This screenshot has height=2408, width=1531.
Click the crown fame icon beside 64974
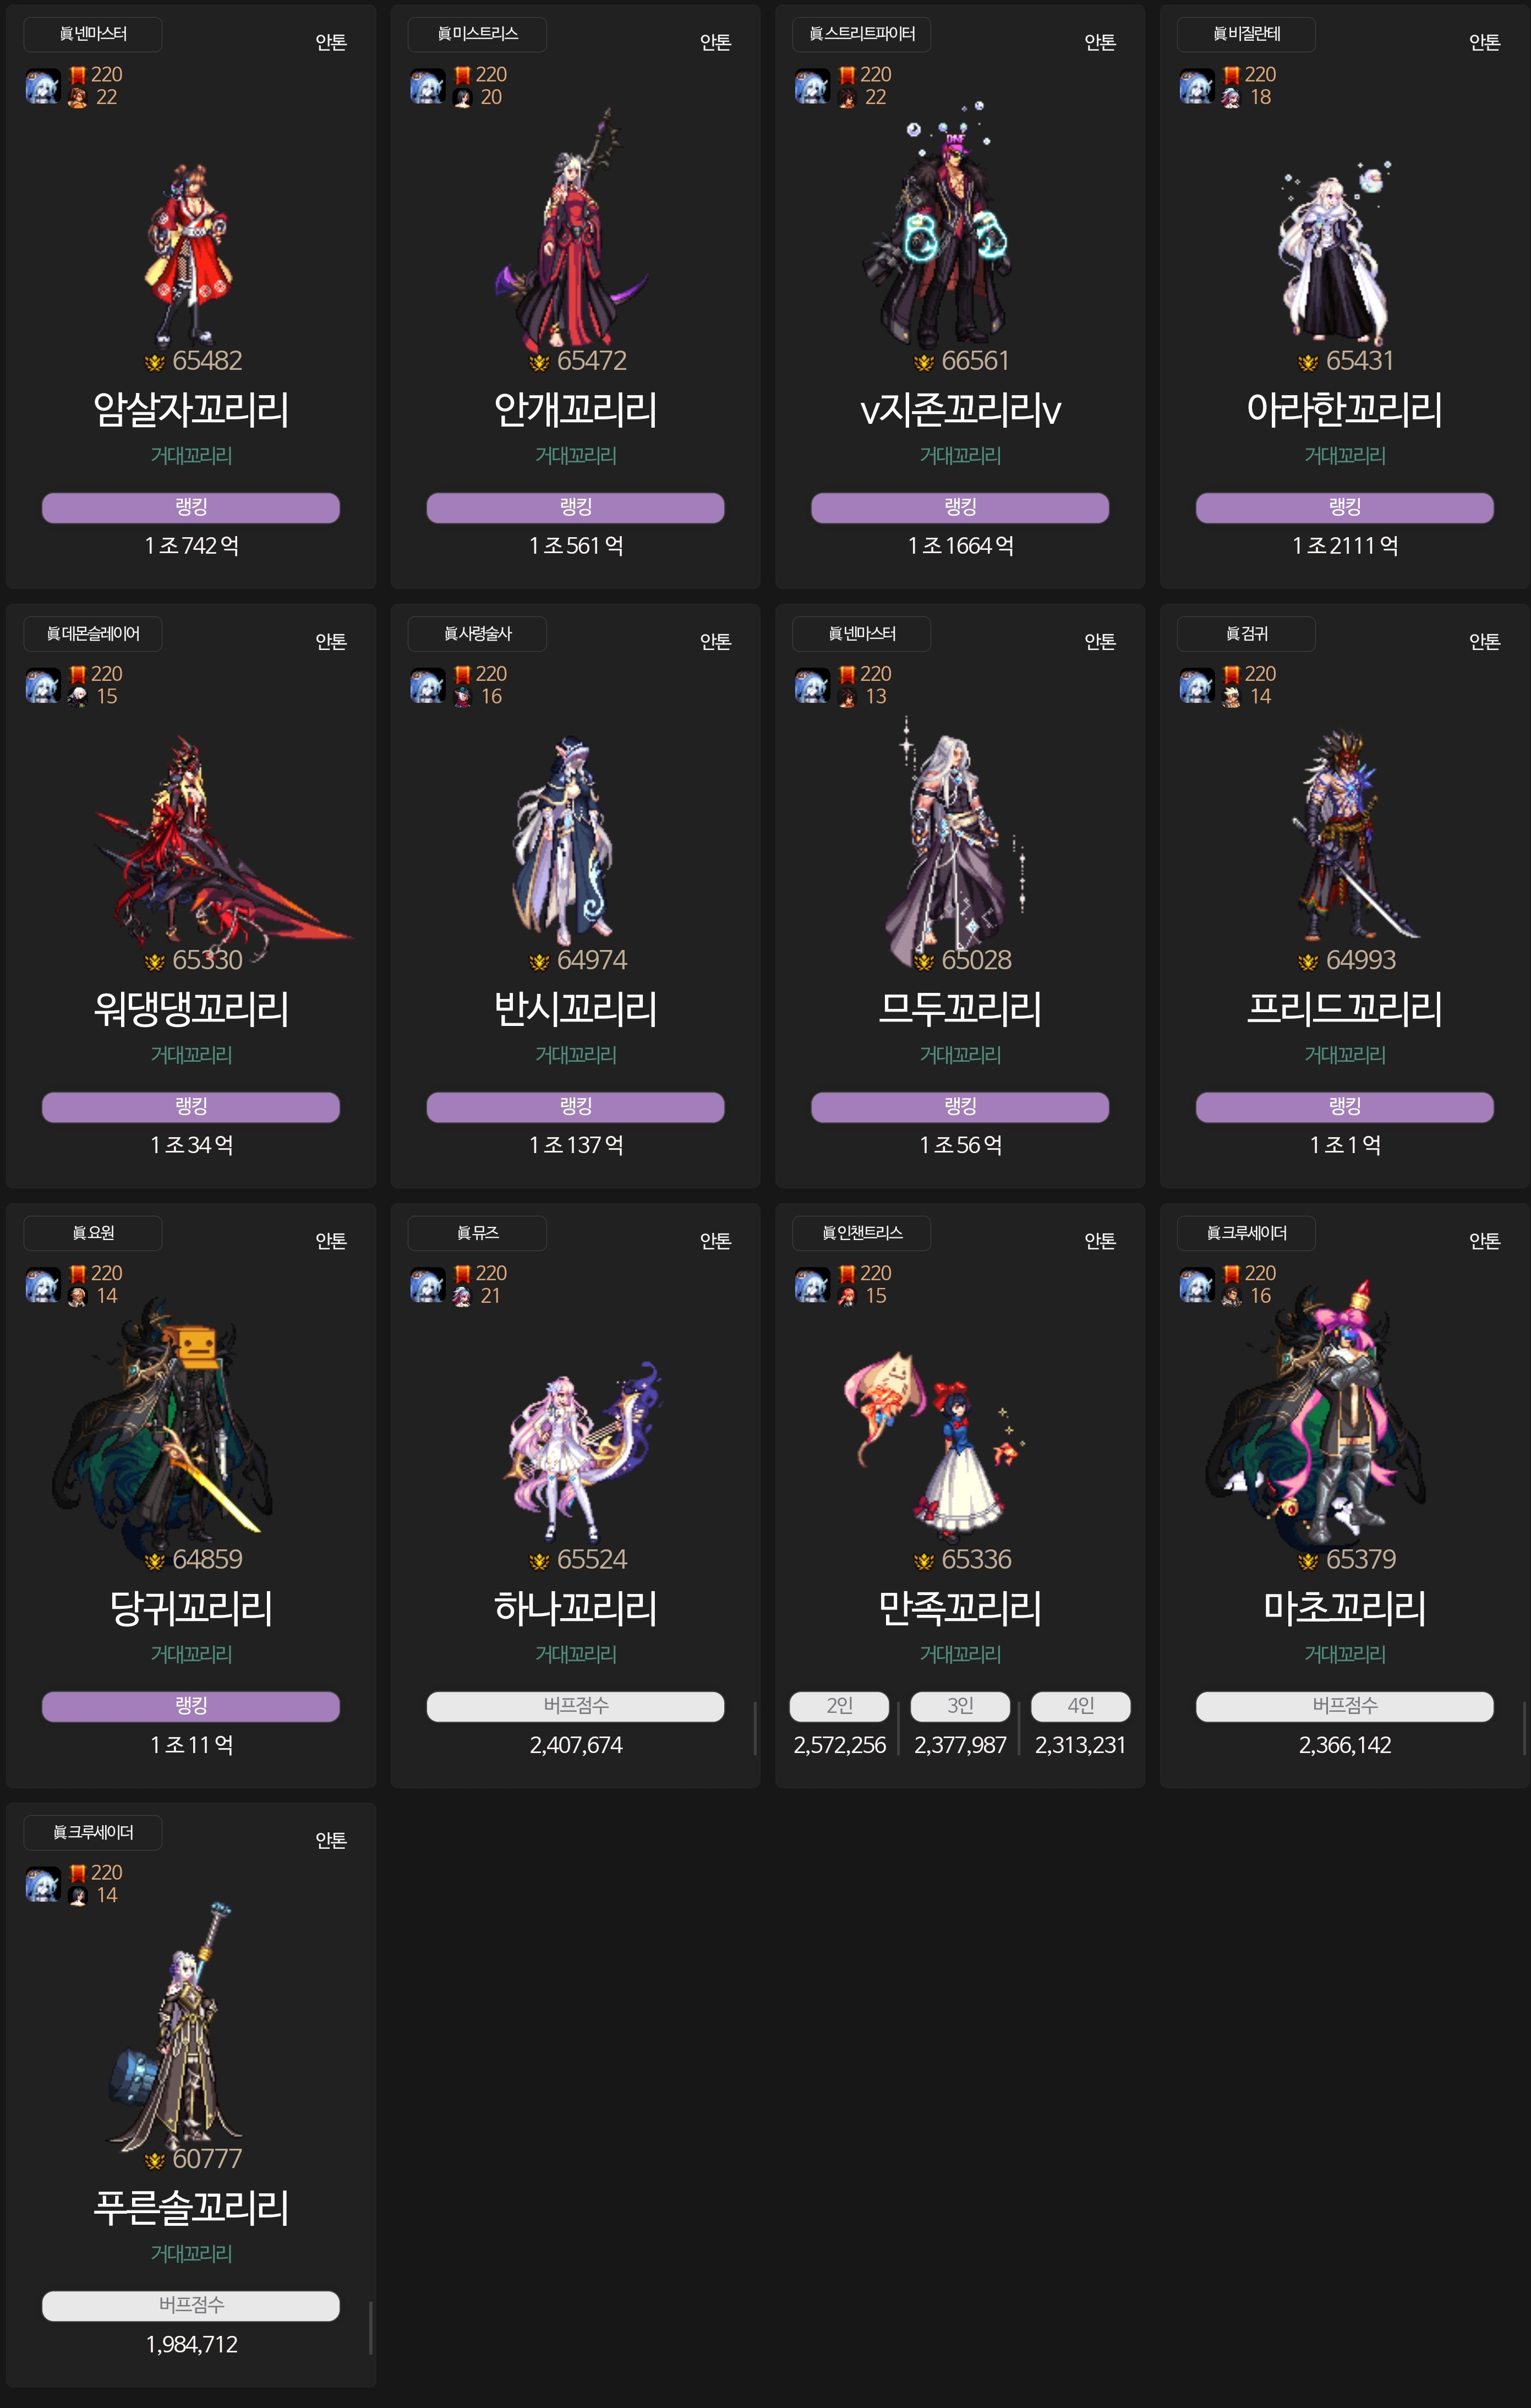click(x=539, y=962)
